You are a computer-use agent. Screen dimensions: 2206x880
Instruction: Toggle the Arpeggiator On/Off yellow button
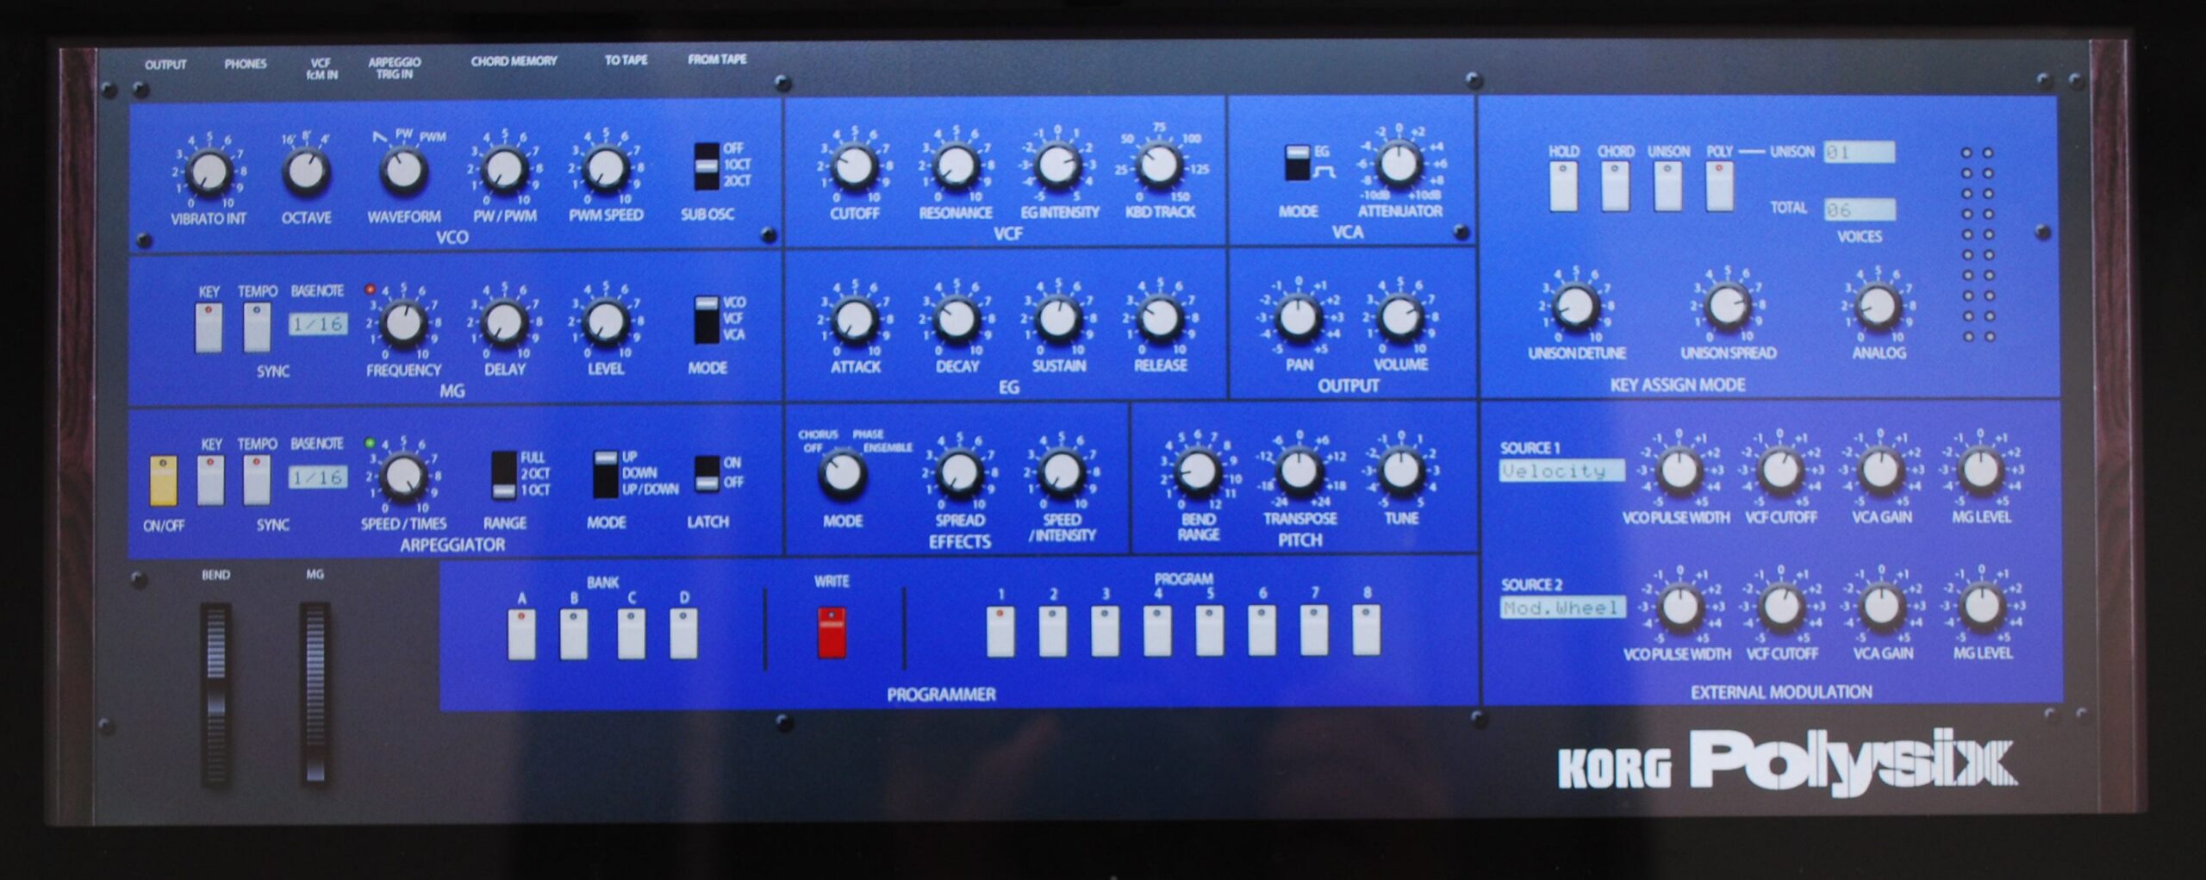pos(163,481)
